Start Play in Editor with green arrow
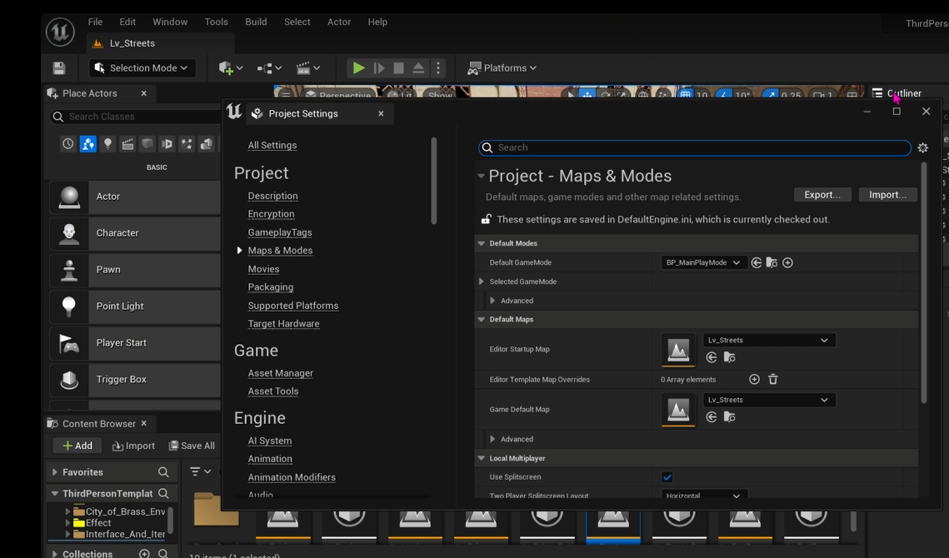The height and width of the screenshot is (558, 949). [x=358, y=67]
